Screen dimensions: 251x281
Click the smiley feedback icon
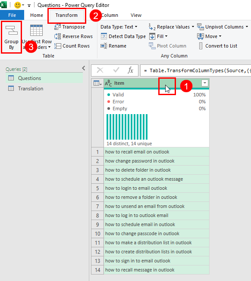18,5
